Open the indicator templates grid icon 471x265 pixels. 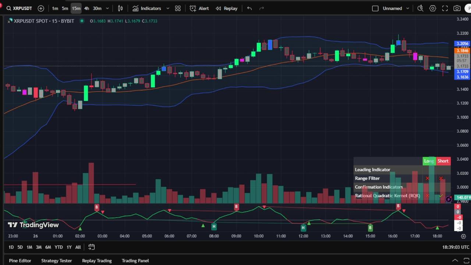178,8
